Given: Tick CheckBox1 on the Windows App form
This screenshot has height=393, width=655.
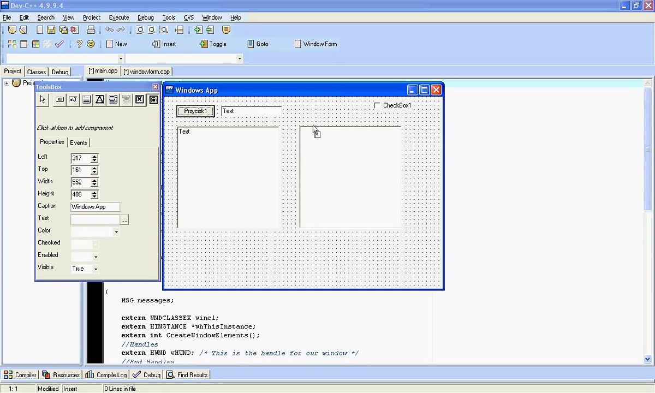Looking at the screenshot, I should pyautogui.click(x=377, y=105).
